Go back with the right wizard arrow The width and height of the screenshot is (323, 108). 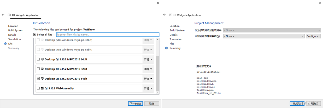[x=164, y=15]
